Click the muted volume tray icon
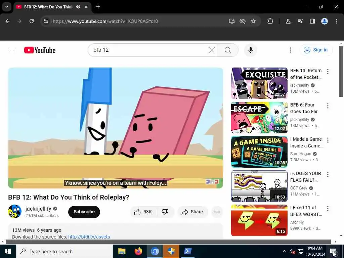 click(292, 252)
